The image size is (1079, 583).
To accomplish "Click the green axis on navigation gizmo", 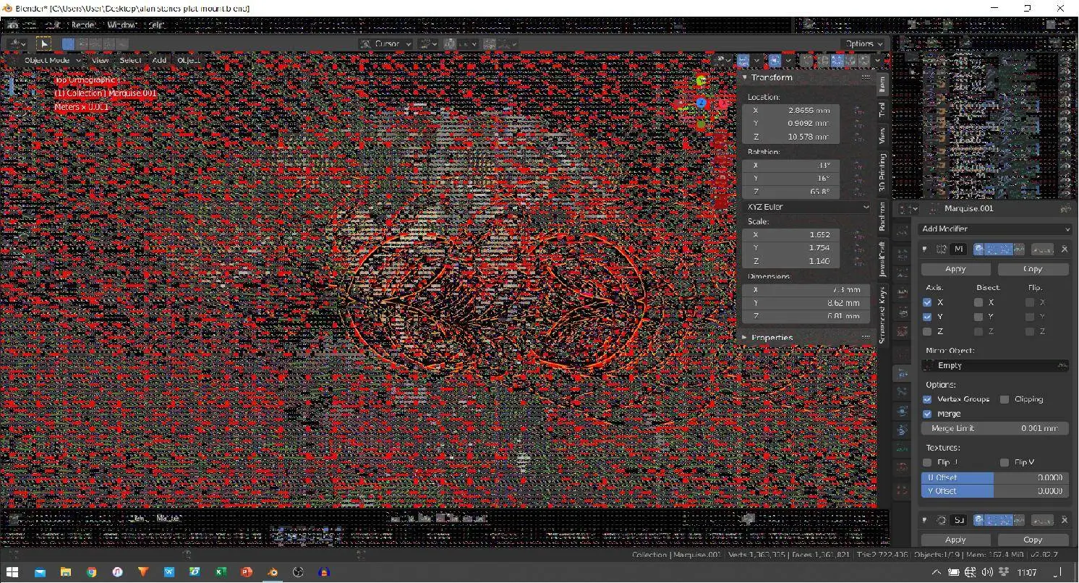I will [701, 81].
